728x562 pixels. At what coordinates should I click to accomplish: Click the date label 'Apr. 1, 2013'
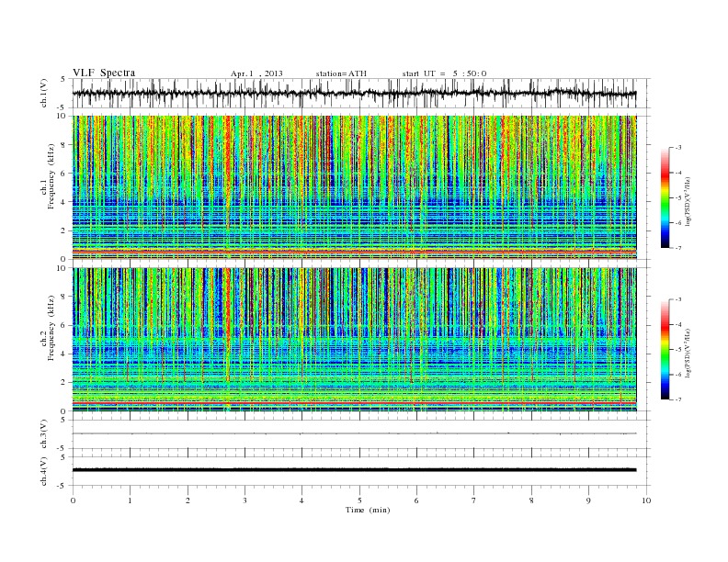(x=256, y=73)
